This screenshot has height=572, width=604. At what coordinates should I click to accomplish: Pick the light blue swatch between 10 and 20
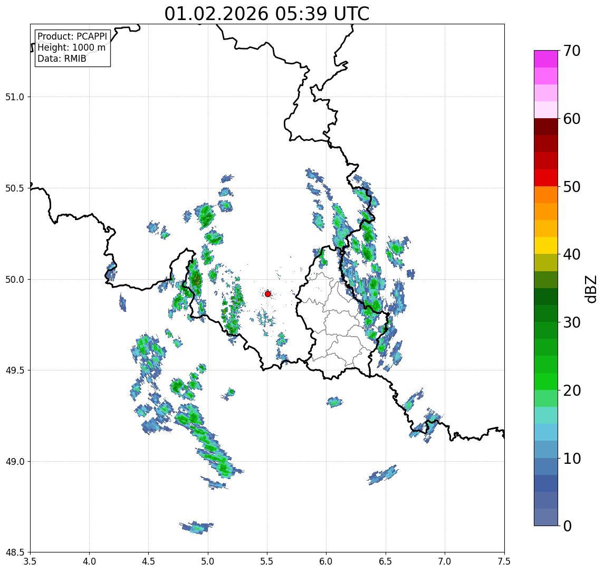pyautogui.click(x=546, y=432)
